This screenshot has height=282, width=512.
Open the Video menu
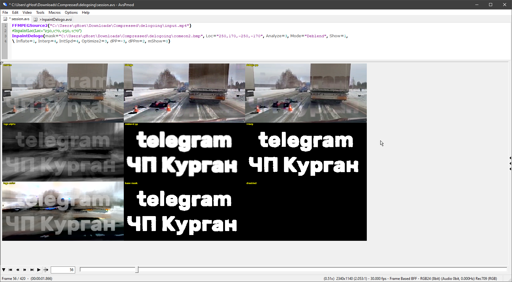coord(27,13)
